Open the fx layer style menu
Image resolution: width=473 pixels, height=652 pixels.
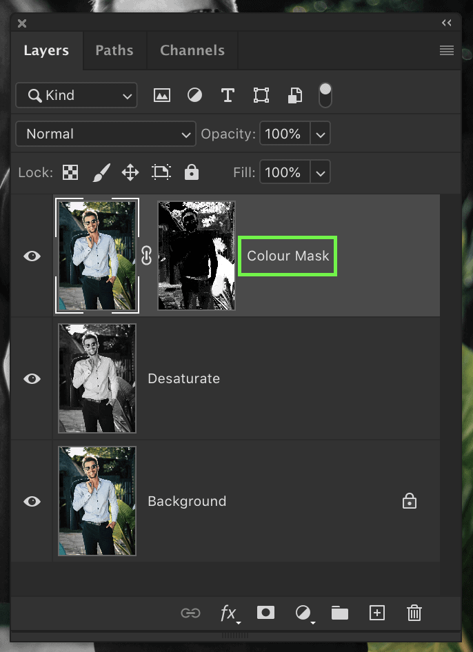(230, 613)
